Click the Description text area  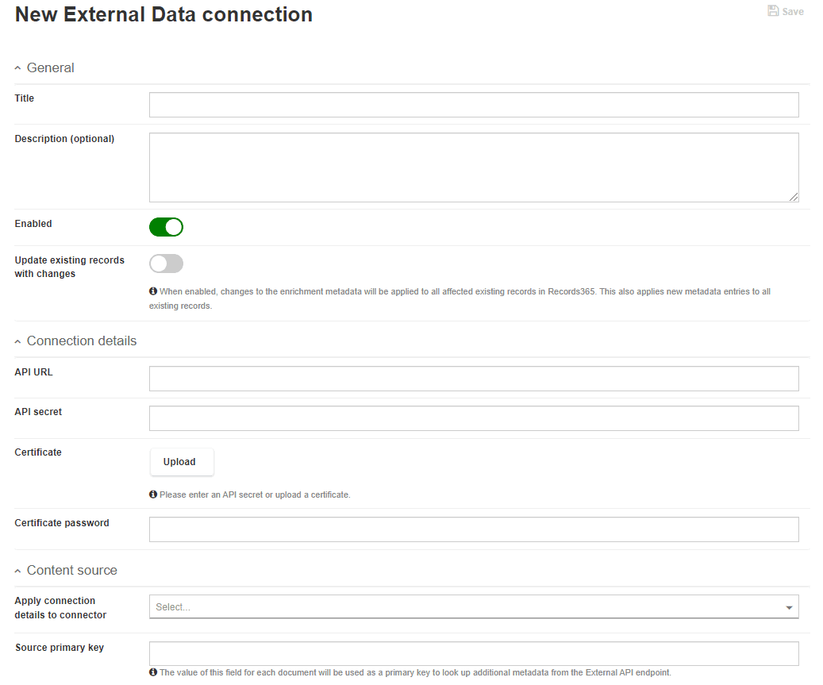(x=474, y=167)
